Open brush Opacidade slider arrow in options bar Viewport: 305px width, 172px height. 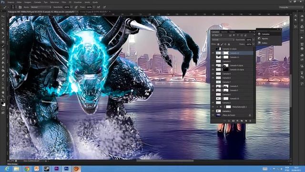point(71,7)
